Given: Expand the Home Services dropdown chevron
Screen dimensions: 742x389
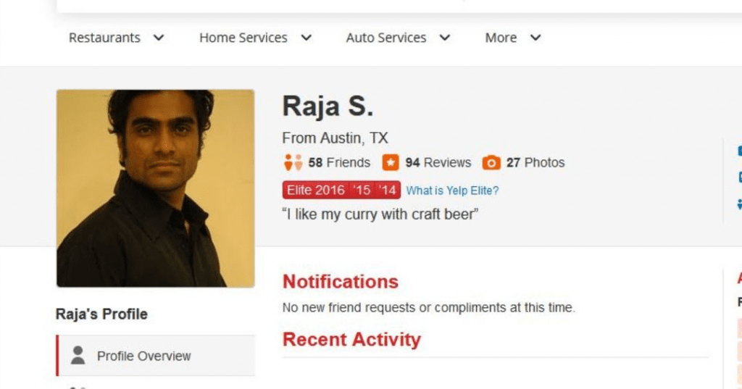Looking at the screenshot, I should pyautogui.click(x=306, y=38).
